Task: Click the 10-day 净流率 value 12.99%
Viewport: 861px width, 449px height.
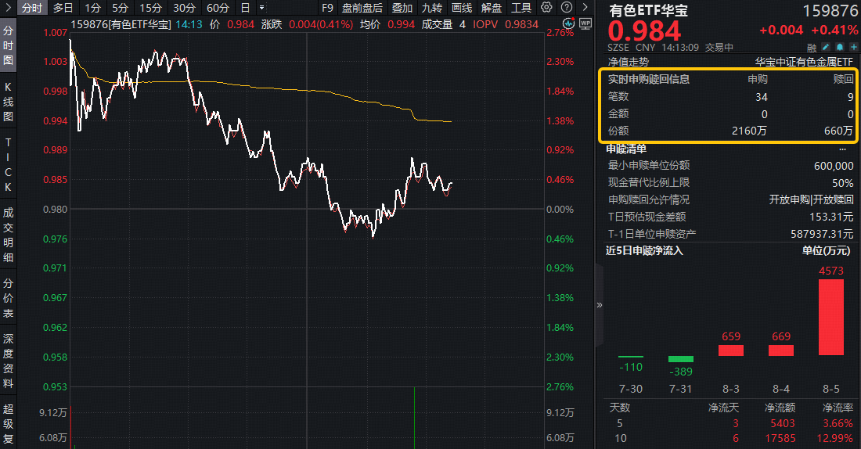Action: (x=834, y=438)
